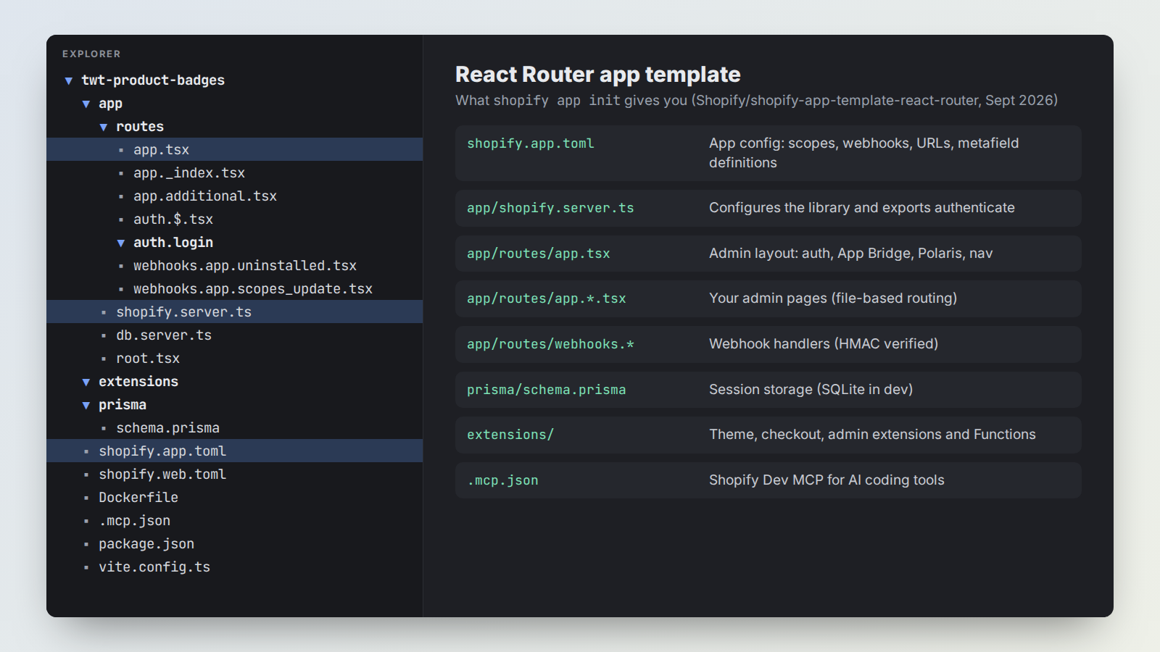
Task: Select the extensions folder name
Action: (x=138, y=382)
